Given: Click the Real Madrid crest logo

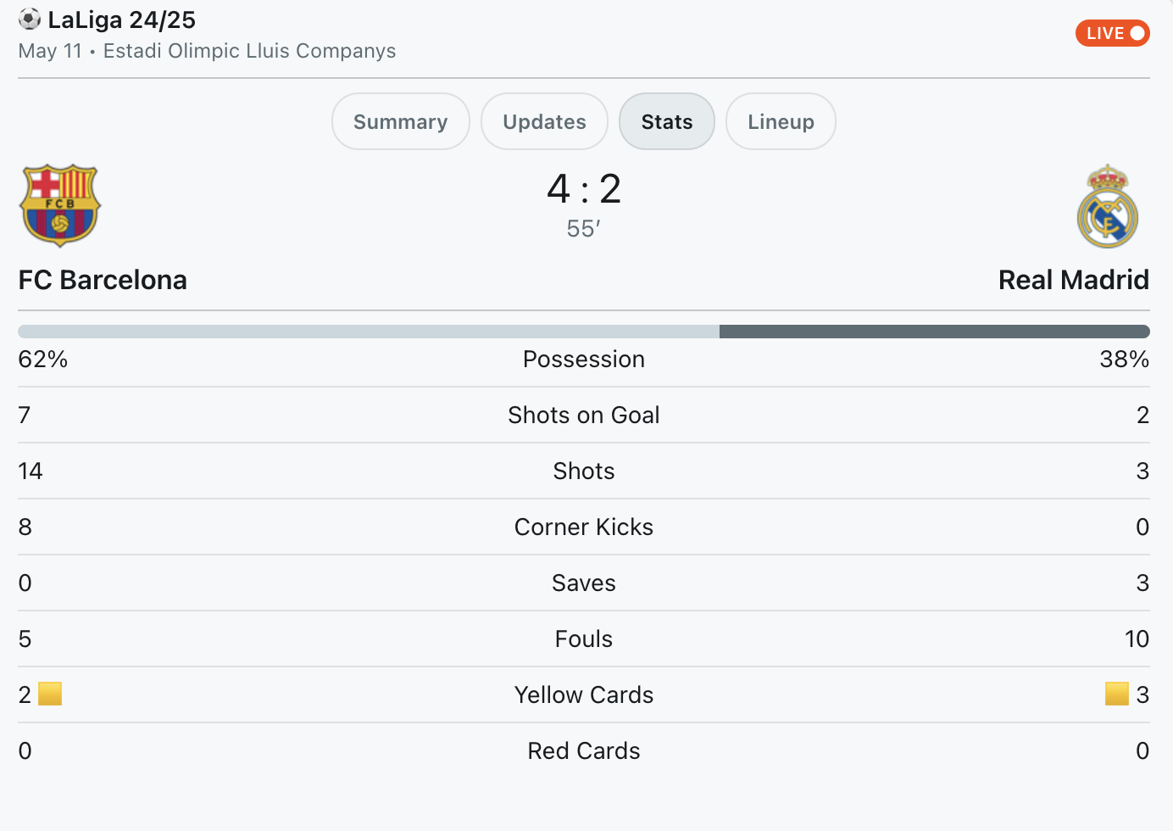Looking at the screenshot, I should click(x=1108, y=206).
